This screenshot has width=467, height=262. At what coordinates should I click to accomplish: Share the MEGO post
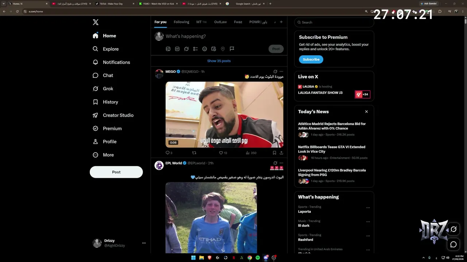tap(281, 153)
